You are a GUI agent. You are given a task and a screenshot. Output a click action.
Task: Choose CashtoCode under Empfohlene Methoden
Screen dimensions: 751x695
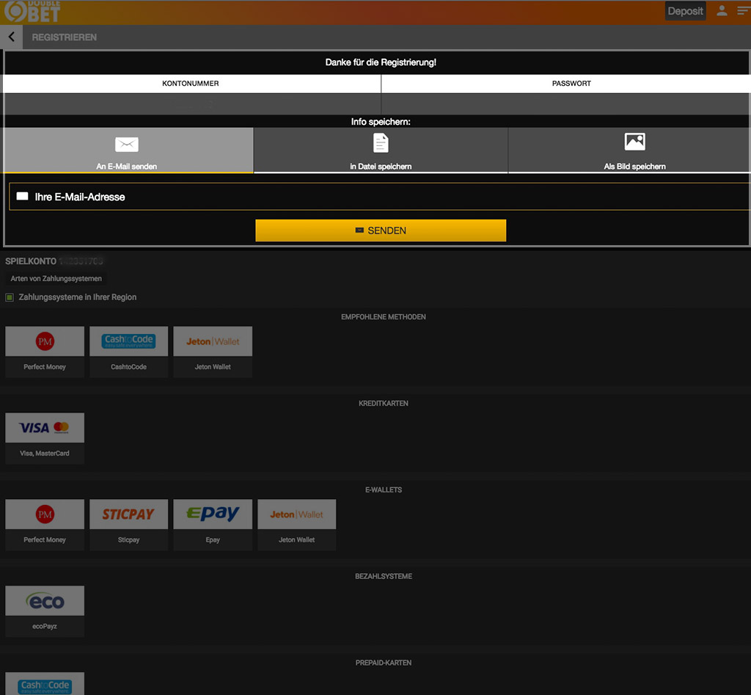[129, 352]
